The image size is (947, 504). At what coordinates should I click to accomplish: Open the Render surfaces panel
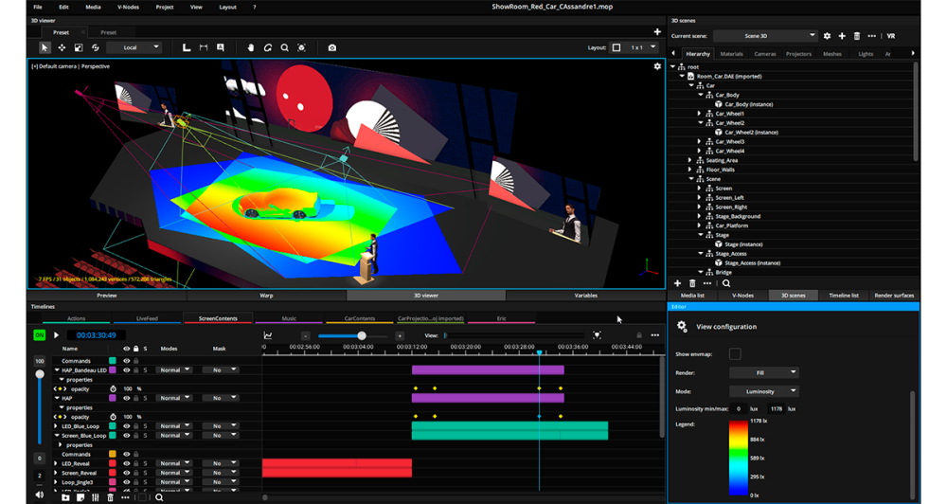[894, 296]
